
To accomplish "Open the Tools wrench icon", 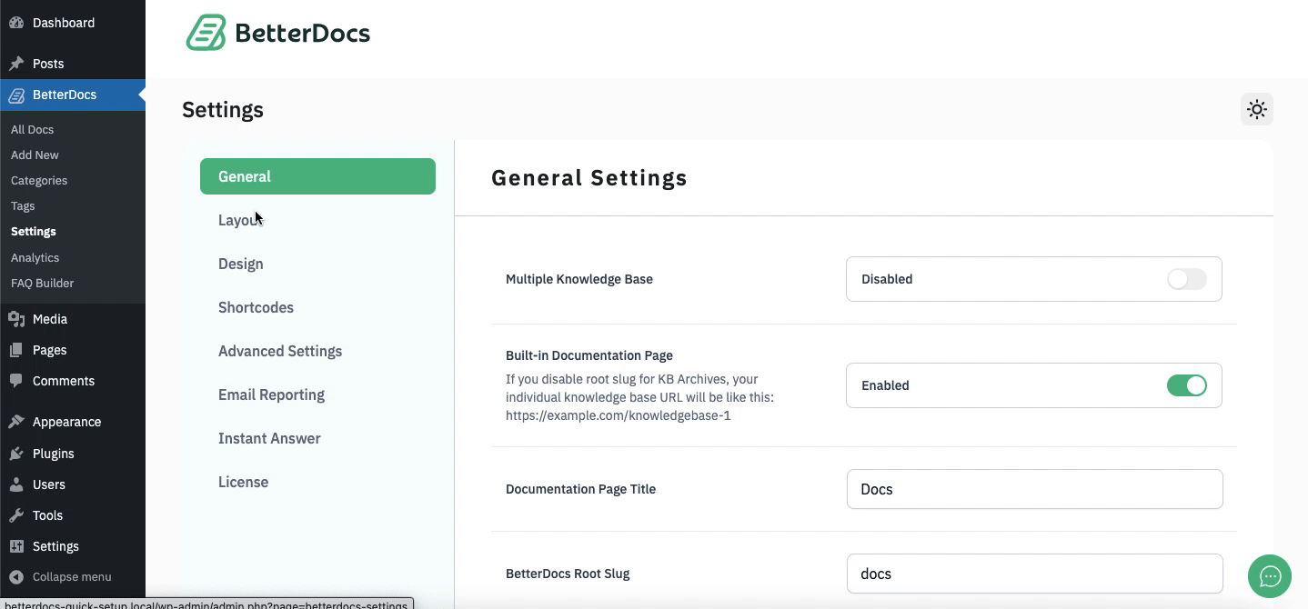I will 18,515.
